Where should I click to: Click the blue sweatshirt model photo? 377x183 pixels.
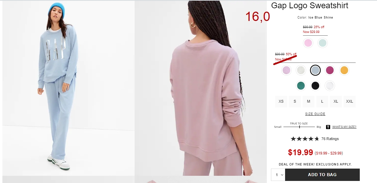click(x=69, y=88)
